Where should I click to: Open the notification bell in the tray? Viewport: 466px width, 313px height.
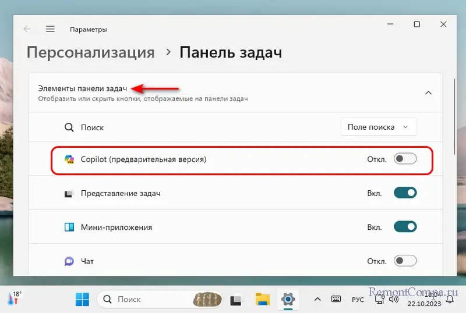[451, 300]
